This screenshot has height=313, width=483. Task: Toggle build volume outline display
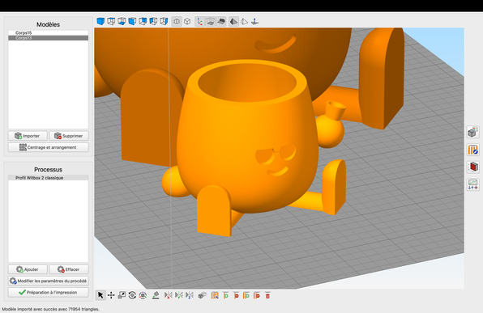[211, 22]
